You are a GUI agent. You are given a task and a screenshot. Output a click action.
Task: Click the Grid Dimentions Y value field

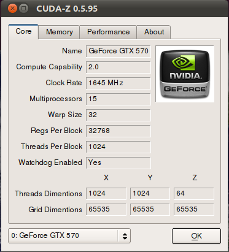coord(150,209)
